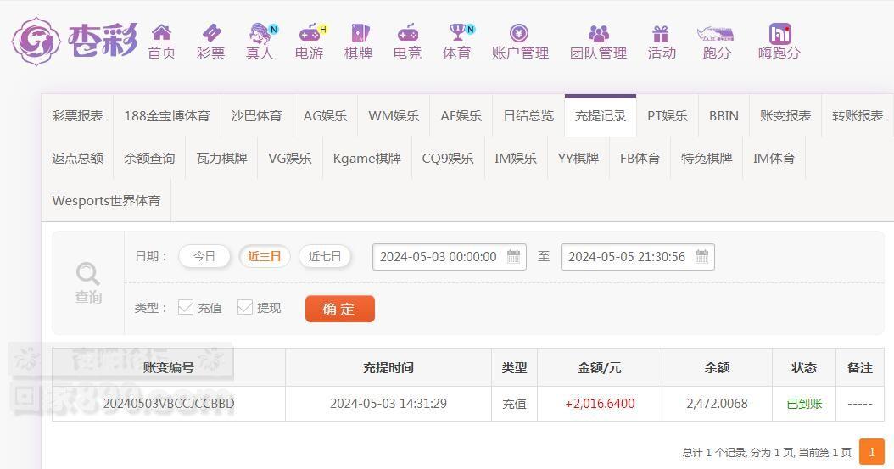The height and width of the screenshot is (469, 894).
Task: Switch to the VG娱乐 tab
Action: tap(289, 159)
